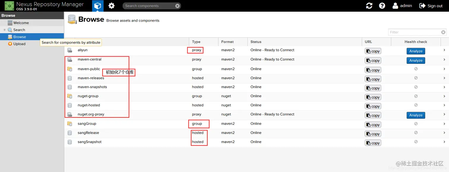Viewport: 449px width, 172px height.
Task: Sort by the Type column header
Action: click(203, 42)
